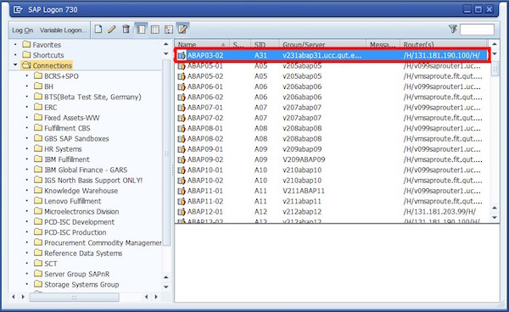Select the SCT folder
The image size is (509, 312).
[46, 264]
